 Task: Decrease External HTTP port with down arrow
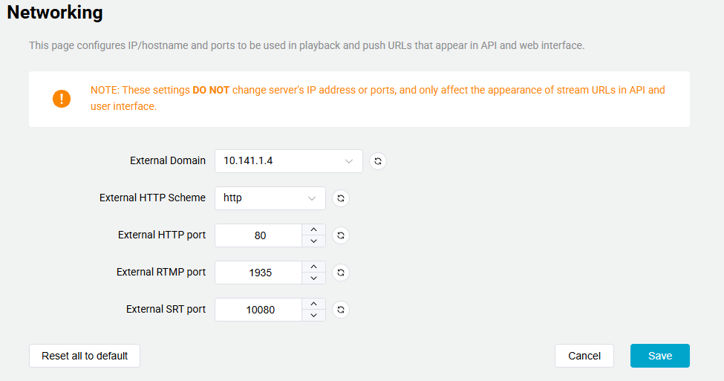(x=313, y=241)
